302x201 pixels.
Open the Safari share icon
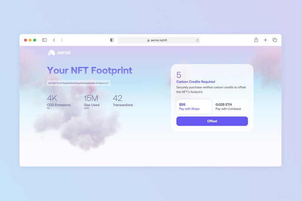(x=256, y=40)
